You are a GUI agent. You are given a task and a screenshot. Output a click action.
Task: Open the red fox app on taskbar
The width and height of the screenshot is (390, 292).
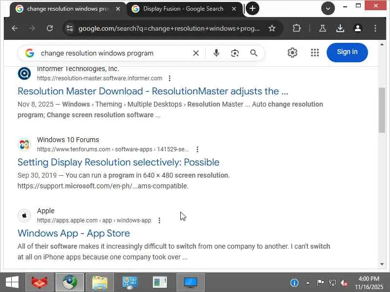click(x=39, y=283)
